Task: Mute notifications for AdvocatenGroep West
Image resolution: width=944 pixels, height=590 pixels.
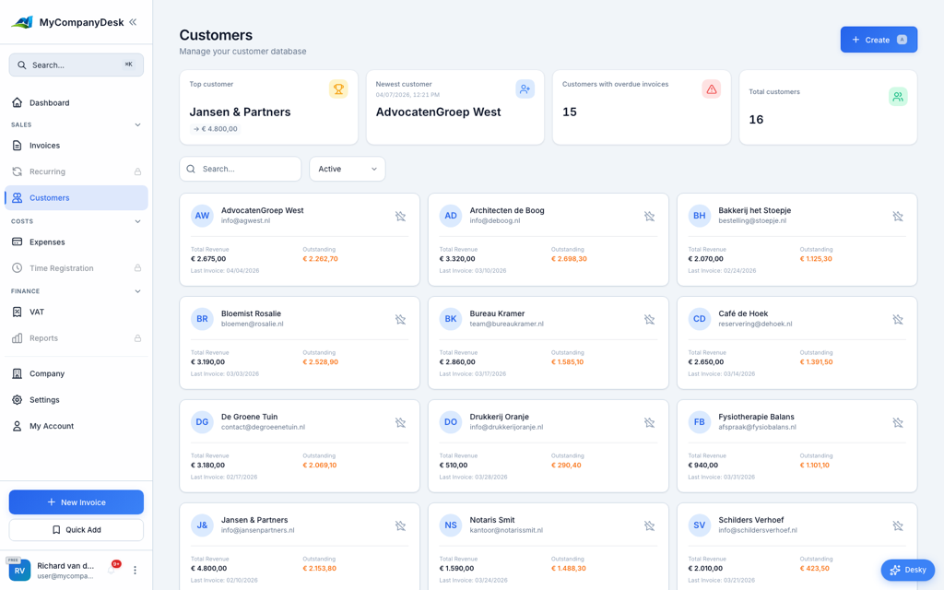Action: (x=401, y=216)
